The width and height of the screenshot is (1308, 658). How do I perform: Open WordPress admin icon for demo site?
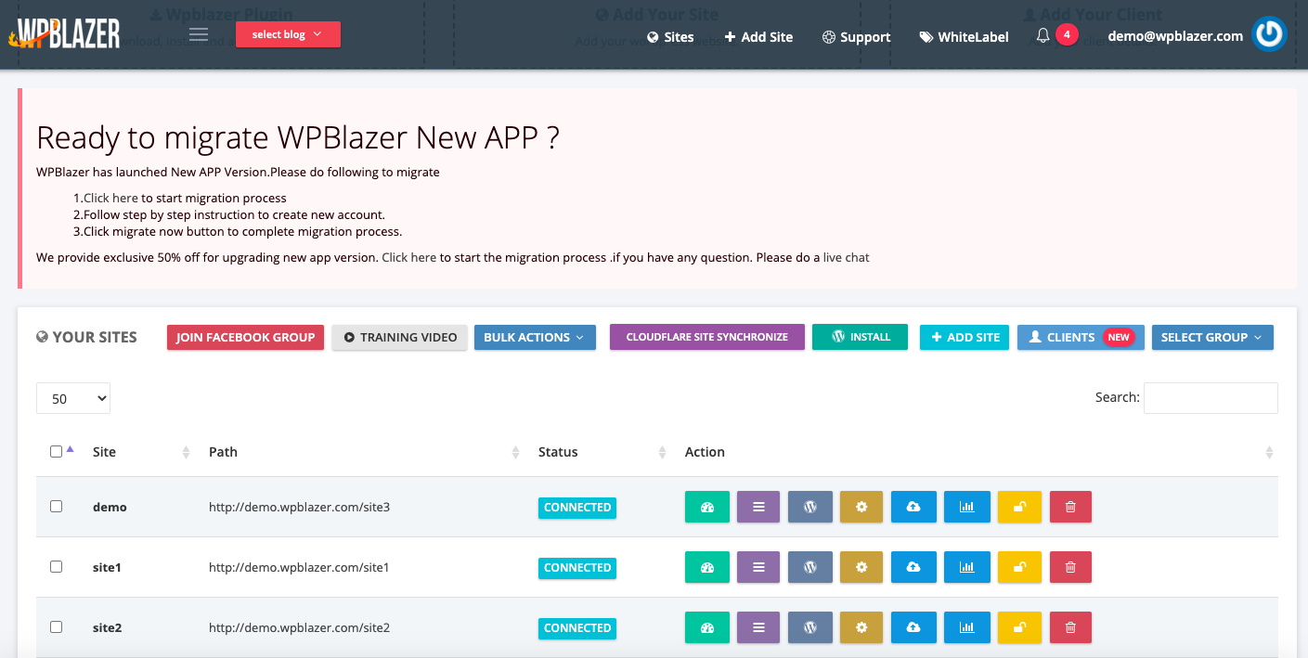[x=810, y=507]
